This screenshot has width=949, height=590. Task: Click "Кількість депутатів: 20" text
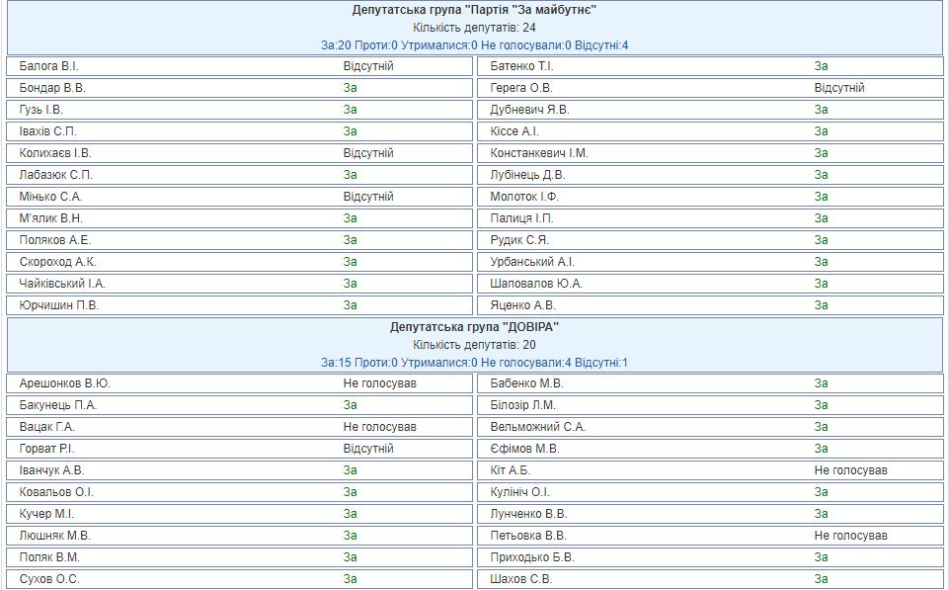474,345
